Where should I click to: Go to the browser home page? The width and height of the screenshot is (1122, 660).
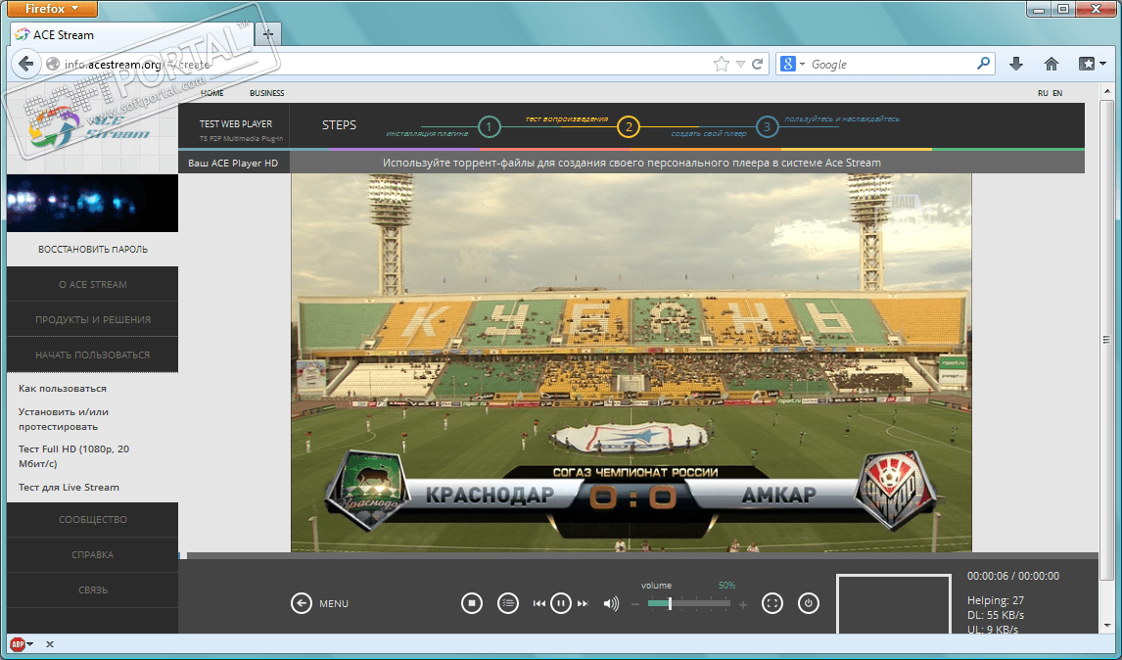1052,64
